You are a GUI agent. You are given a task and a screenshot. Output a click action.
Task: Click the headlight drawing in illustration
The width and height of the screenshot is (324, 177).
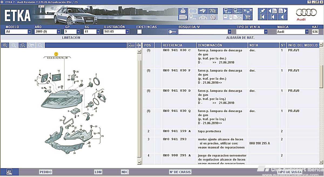click(62, 99)
